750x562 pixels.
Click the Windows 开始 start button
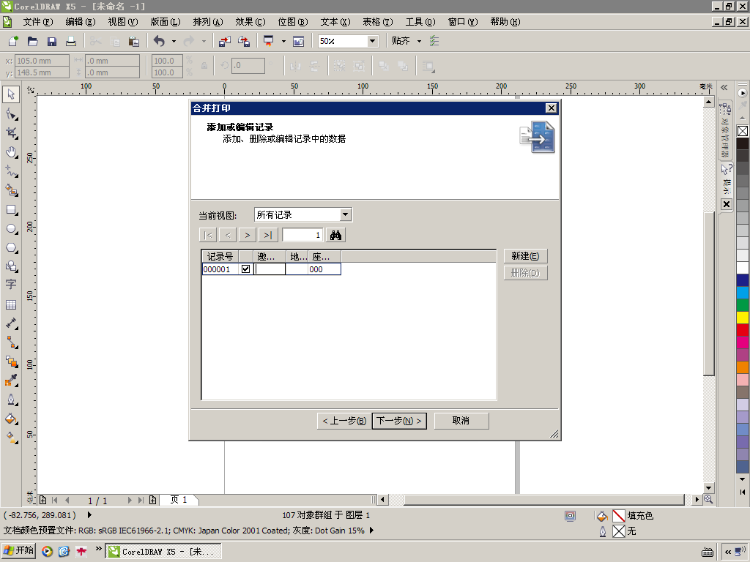click(x=18, y=550)
